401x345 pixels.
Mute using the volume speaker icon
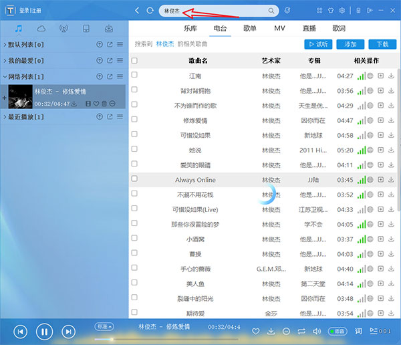(x=317, y=332)
